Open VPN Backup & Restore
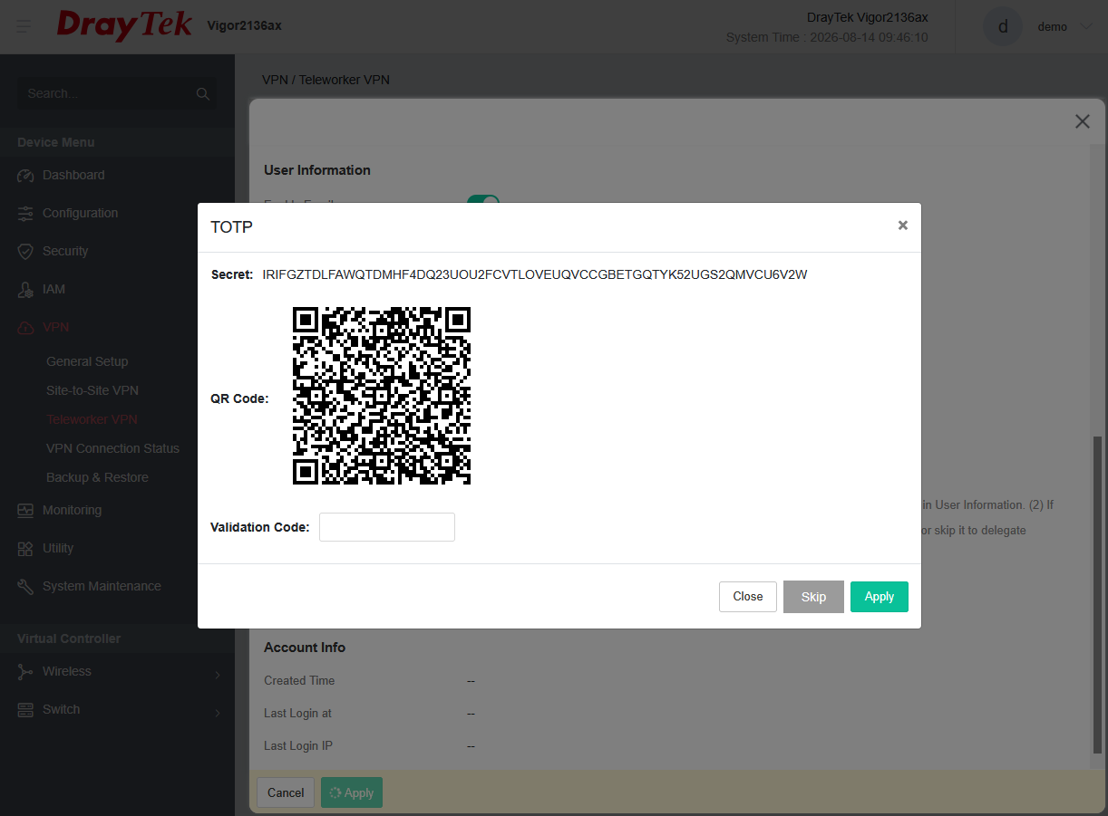1108x816 pixels. [97, 477]
